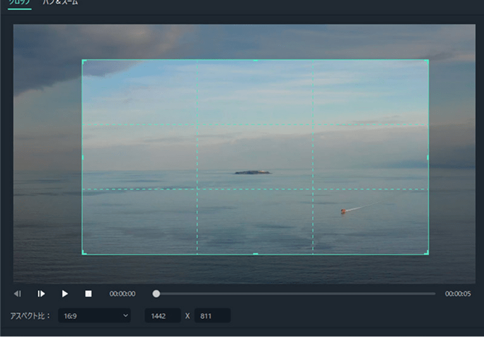Click the top-center crop edge handle
484x337 pixels.
[256, 60]
